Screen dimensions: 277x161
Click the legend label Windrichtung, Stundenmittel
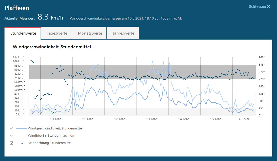pos(50,143)
